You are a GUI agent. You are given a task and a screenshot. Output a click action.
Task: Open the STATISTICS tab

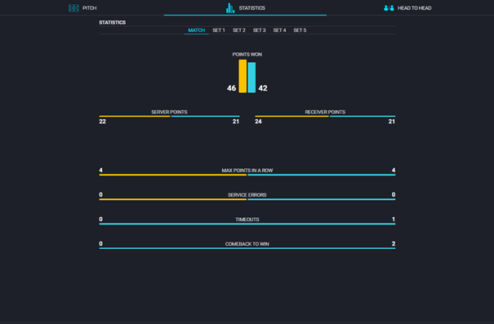coord(245,8)
